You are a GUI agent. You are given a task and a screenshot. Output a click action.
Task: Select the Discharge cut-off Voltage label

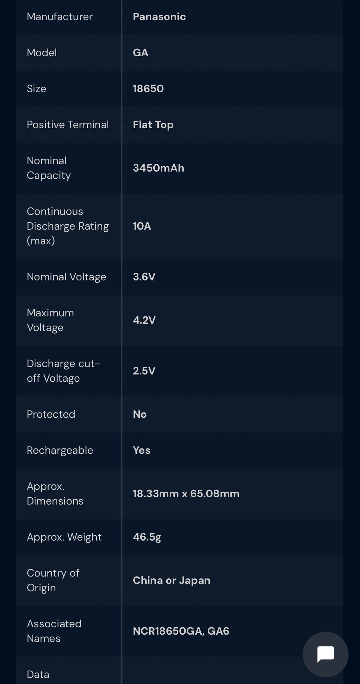point(63,371)
